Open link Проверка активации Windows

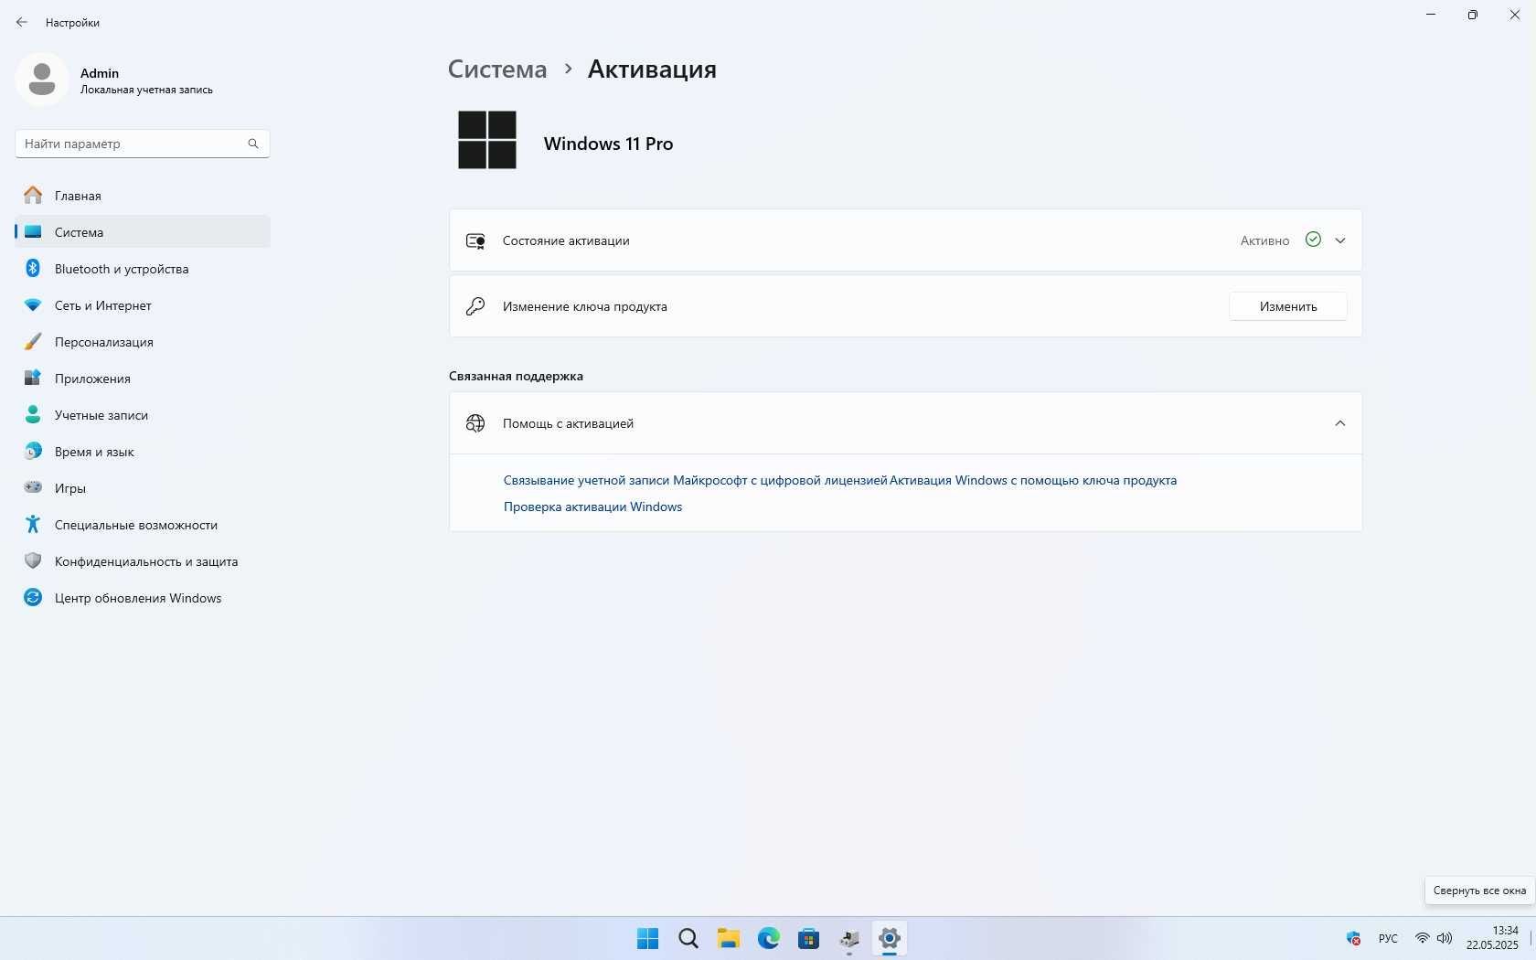592,507
